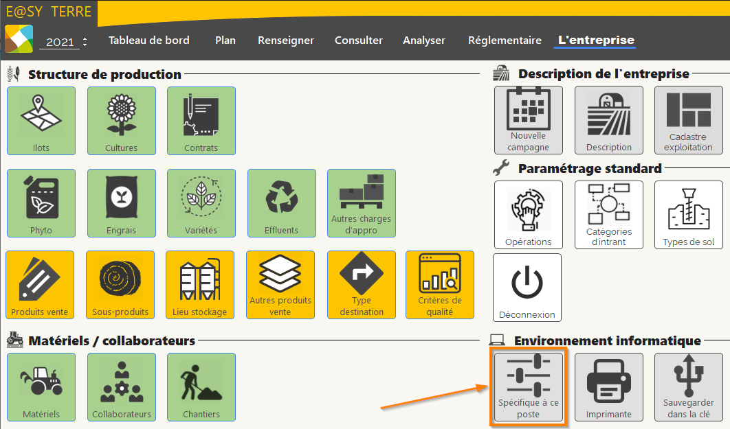Change campaign year with the 2021 stepper
This screenshot has width=730, height=429.
click(x=85, y=41)
